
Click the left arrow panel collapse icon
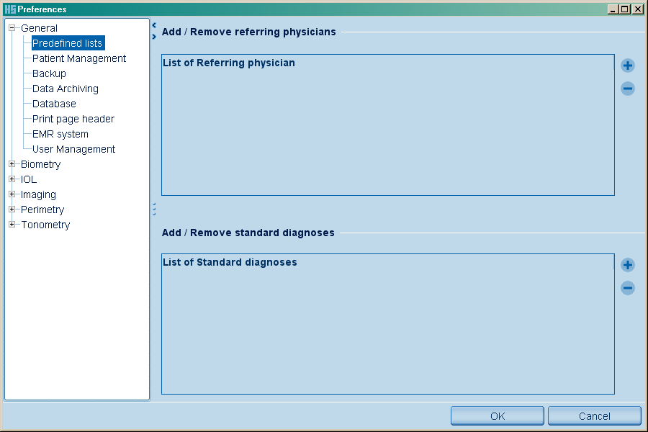pos(154,25)
